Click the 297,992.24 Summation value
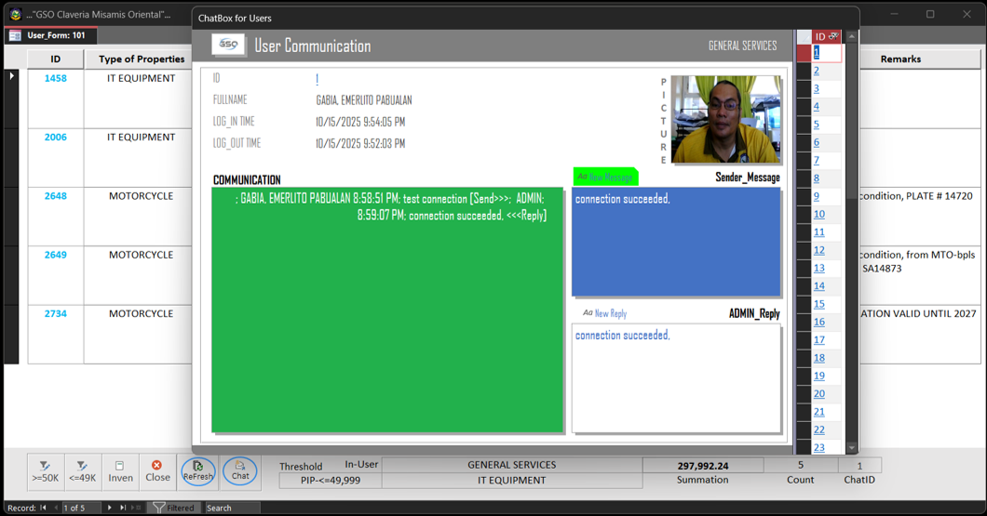The width and height of the screenshot is (987, 516). [x=702, y=466]
